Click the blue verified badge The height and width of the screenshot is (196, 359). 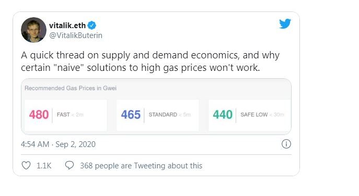(92, 26)
